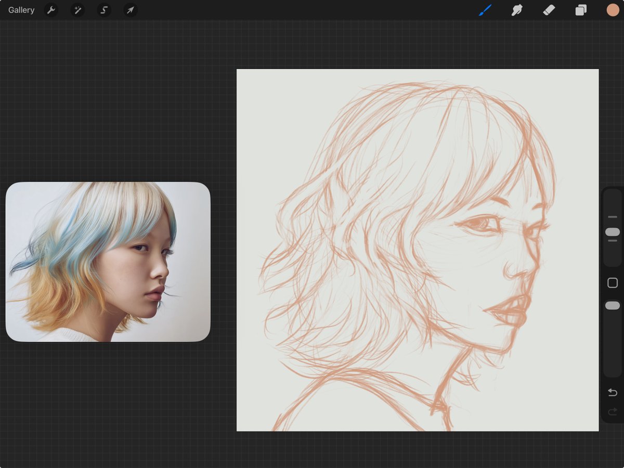
Task: Open the active color swatch
Action: tap(613, 10)
